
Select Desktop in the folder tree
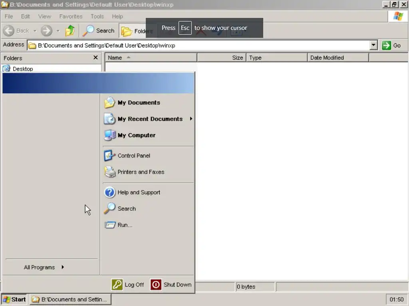pyautogui.click(x=23, y=69)
